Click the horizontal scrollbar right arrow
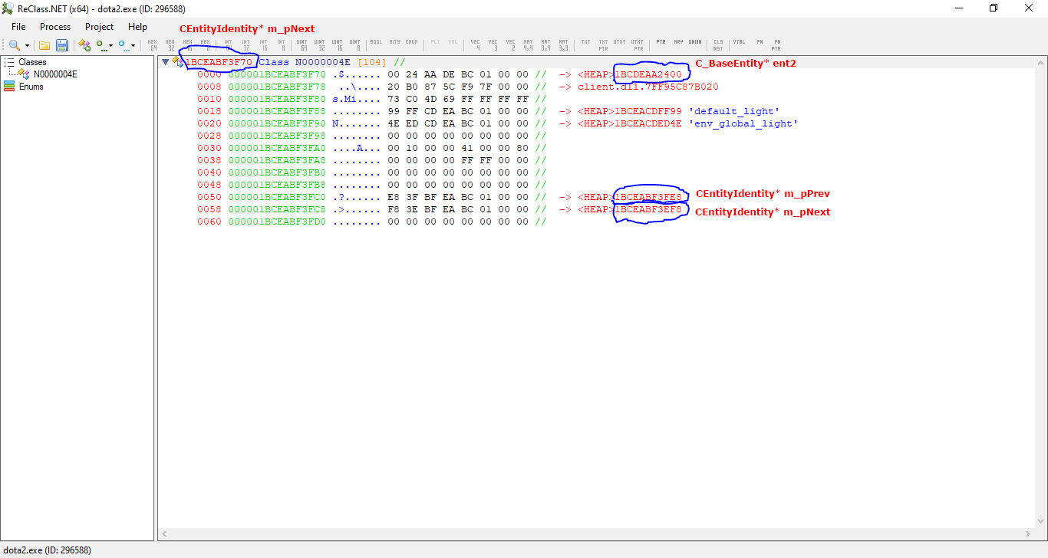This screenshot has height=558, width=1048. click(1029, 534)
